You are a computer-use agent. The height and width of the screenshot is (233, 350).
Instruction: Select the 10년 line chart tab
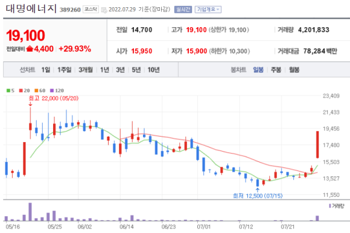[x=153, y=70]
